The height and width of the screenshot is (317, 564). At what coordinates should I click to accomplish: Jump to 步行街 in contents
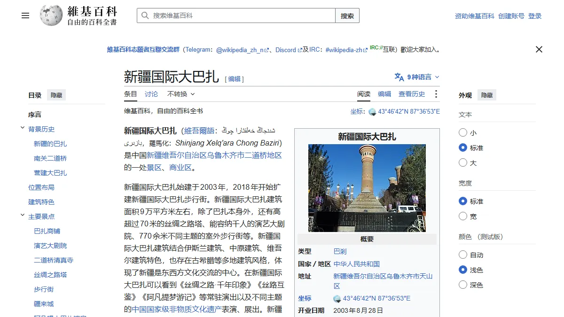click(x=44, y=289)
